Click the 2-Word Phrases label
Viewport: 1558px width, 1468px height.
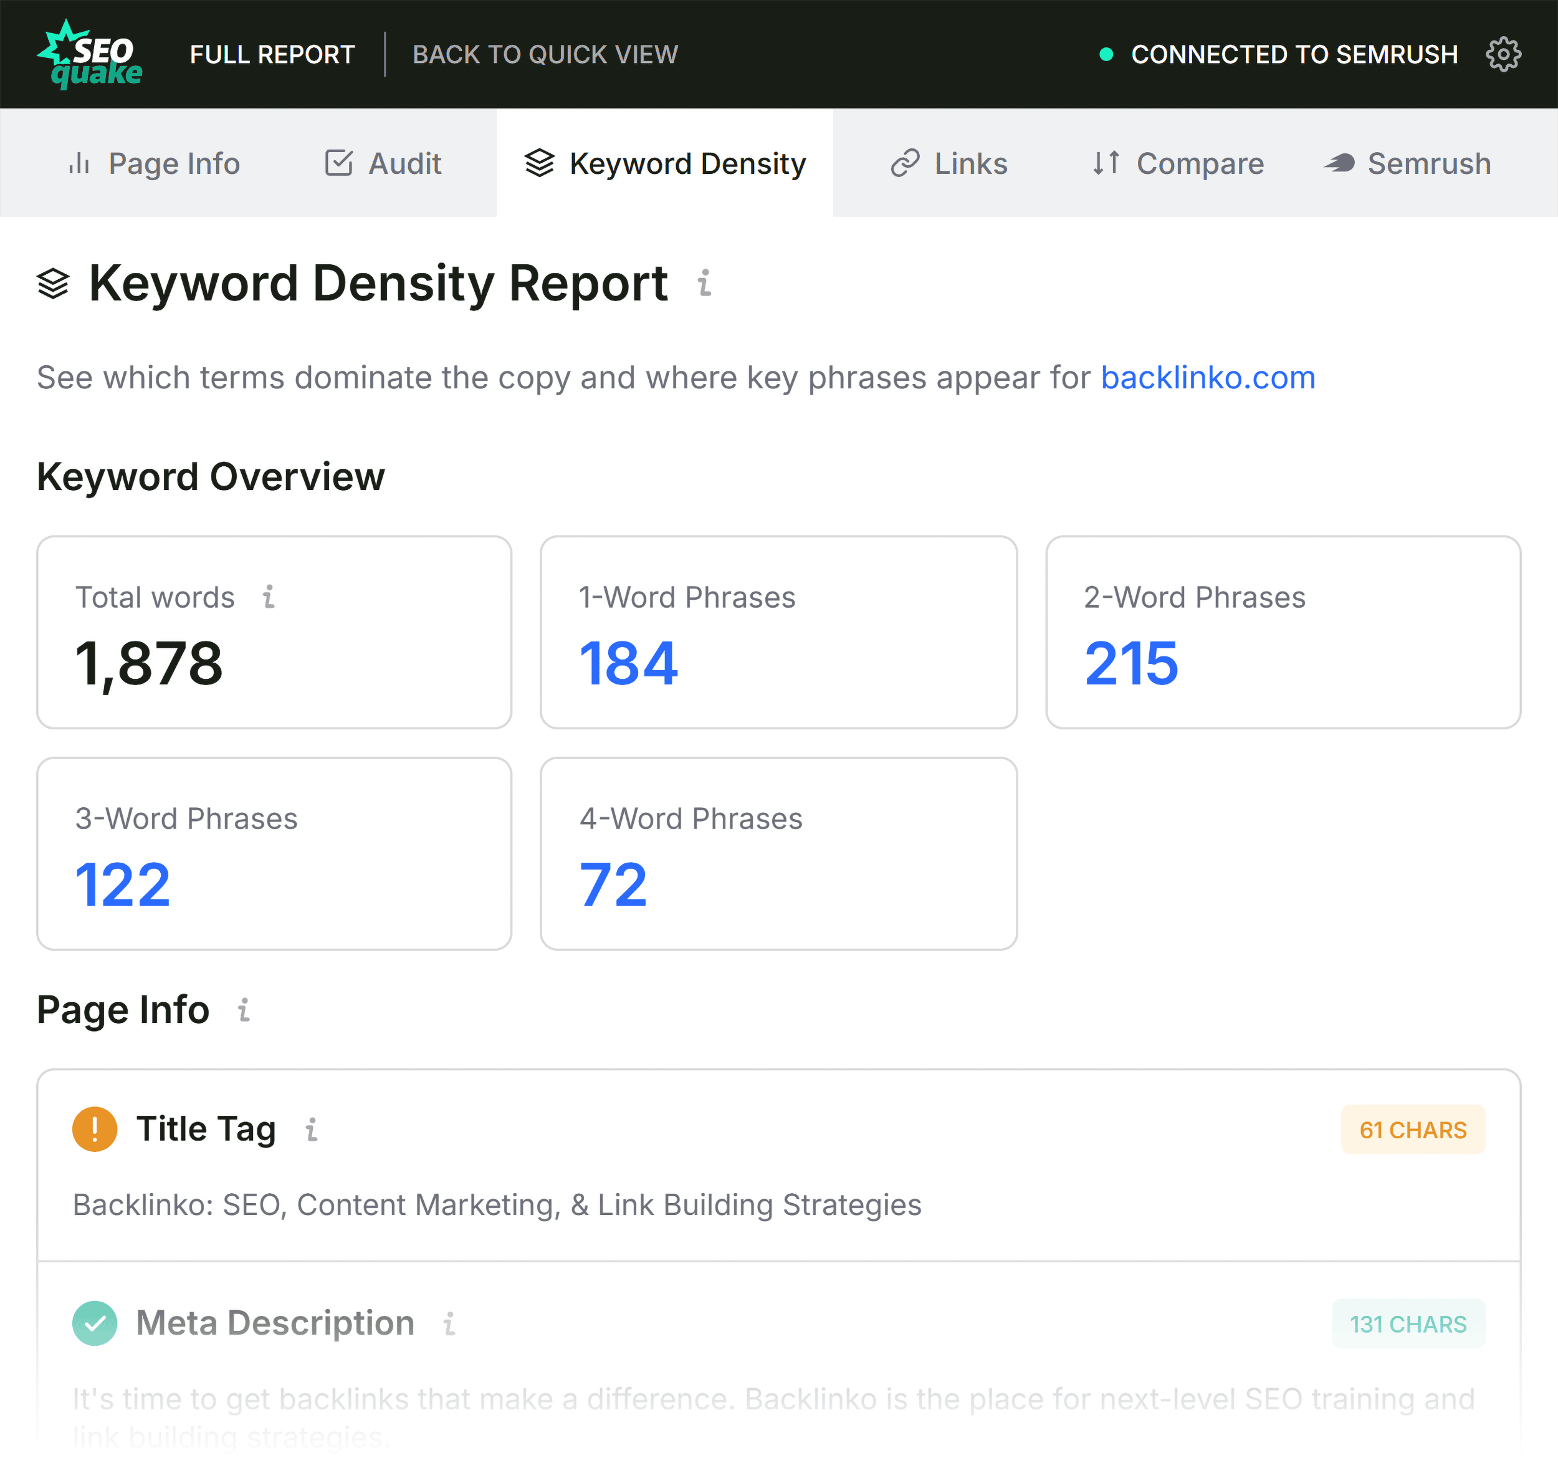1194,597
